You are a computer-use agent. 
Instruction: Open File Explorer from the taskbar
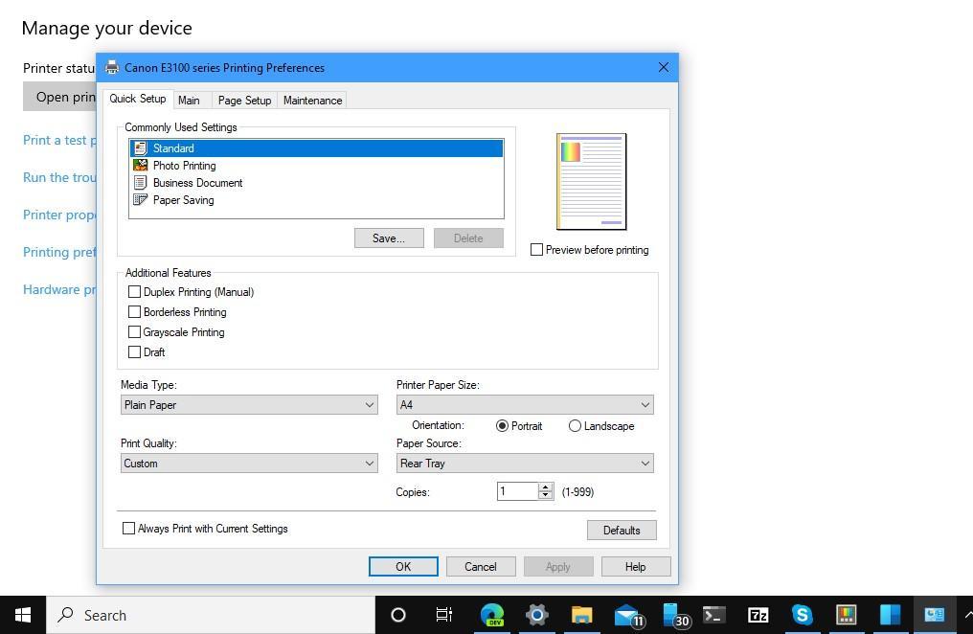(581, 615)
